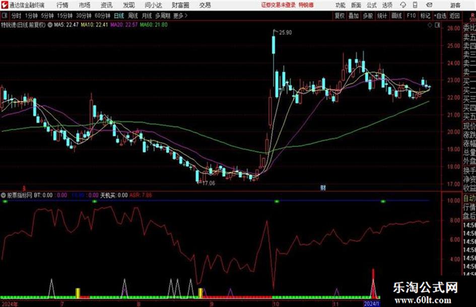Click the 多股 toolbar button

point(368,16)
